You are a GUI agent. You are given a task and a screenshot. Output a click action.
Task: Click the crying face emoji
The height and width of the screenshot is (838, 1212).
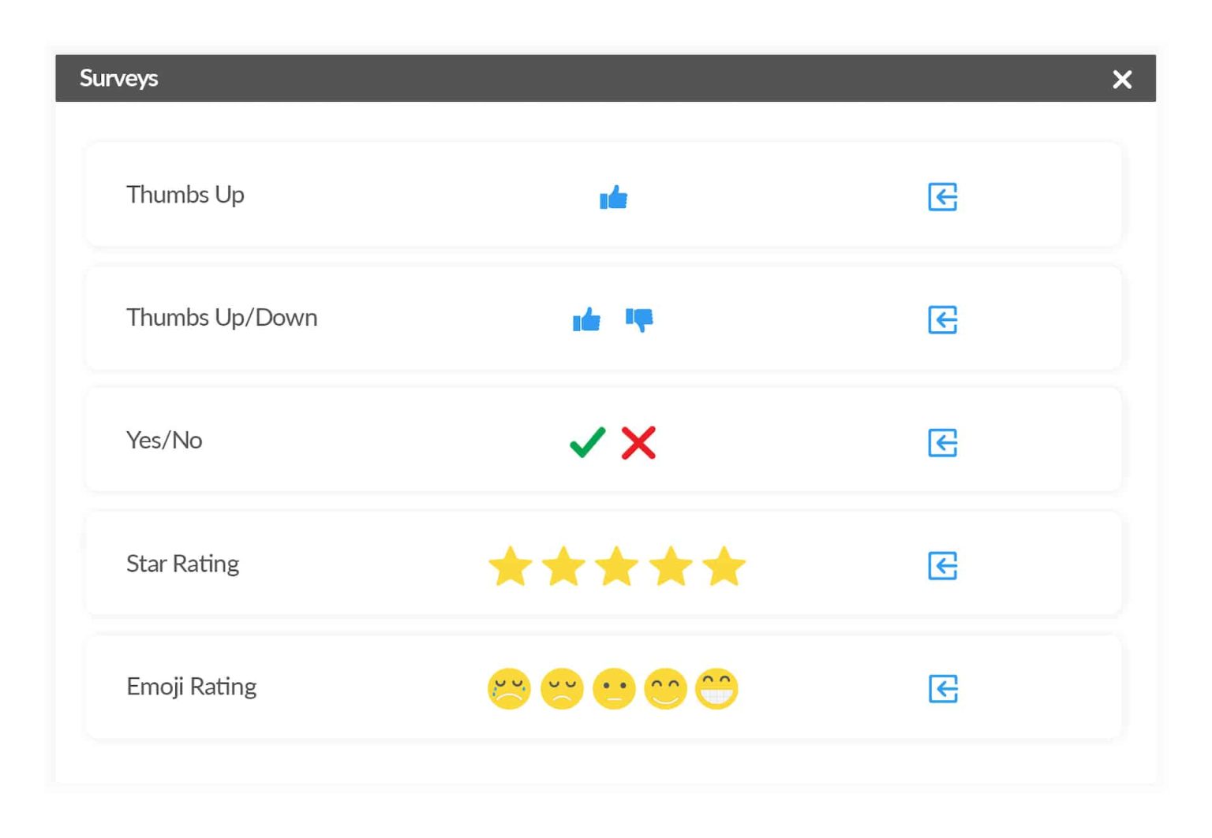[509, 689]
